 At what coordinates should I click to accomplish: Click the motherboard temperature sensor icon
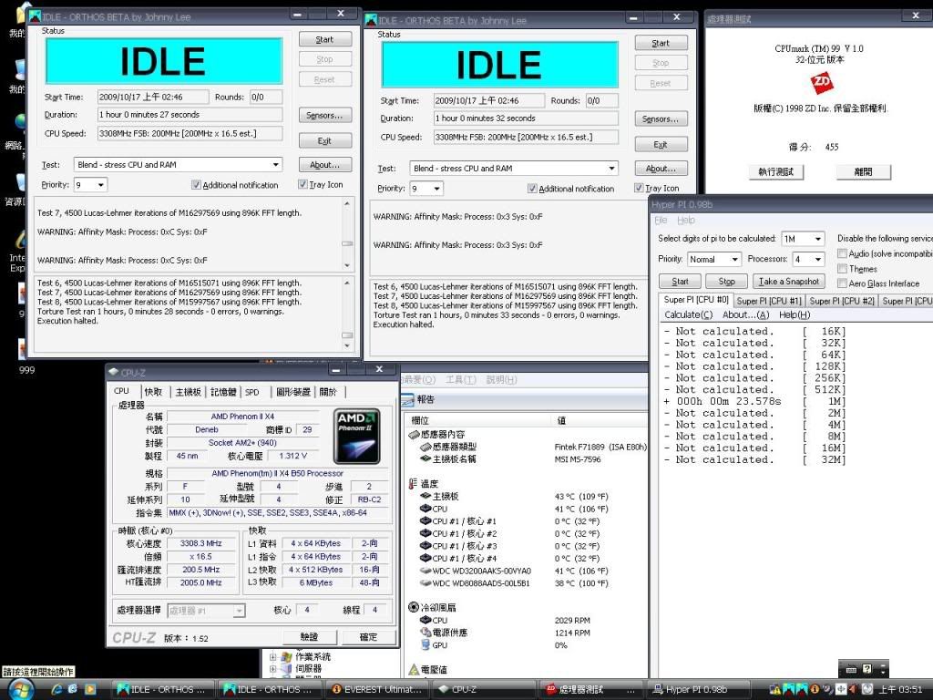[425, 497]
